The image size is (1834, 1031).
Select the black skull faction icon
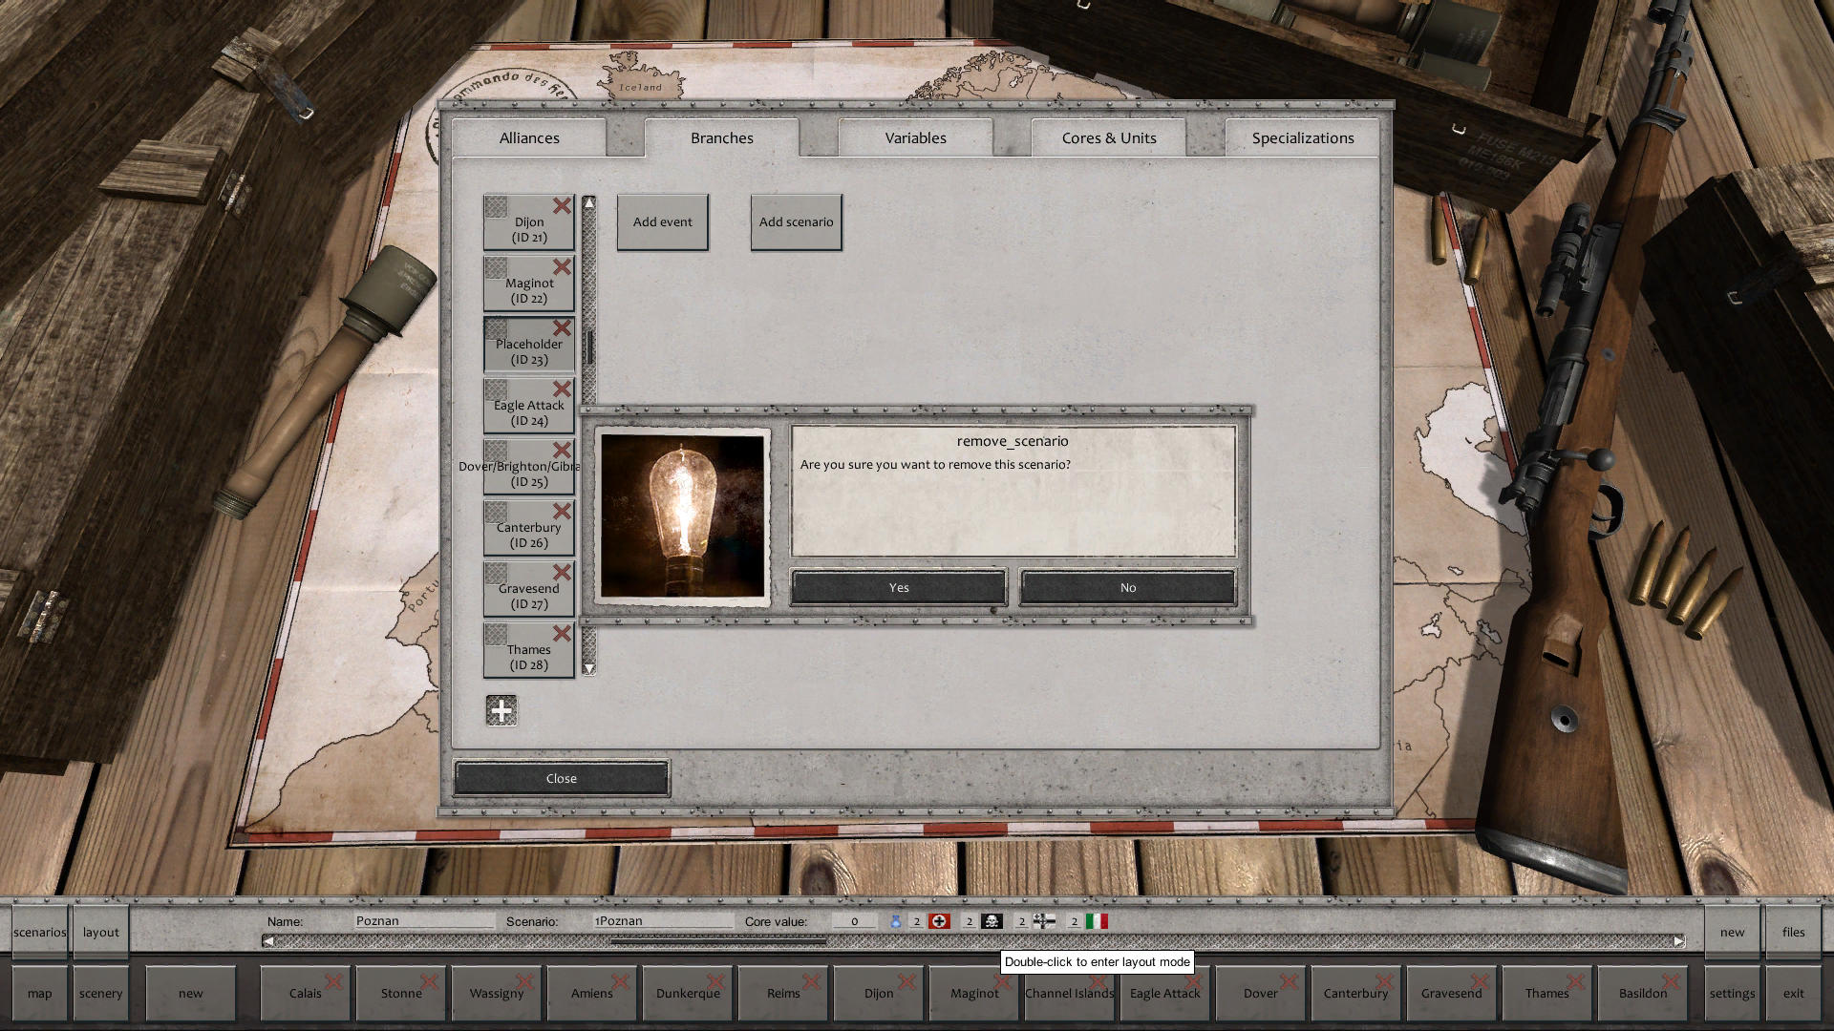pos(992,921)
